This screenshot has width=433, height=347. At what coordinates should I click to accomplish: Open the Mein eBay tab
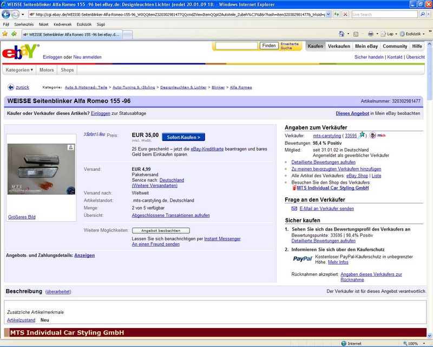coord(366,46)
